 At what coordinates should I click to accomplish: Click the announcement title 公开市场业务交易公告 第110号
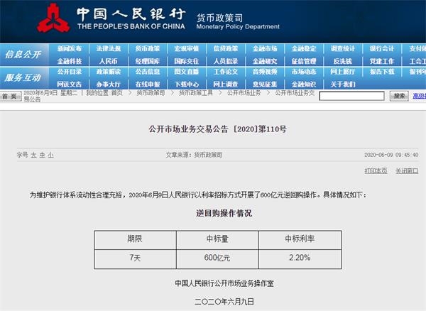tap(217, 129)
